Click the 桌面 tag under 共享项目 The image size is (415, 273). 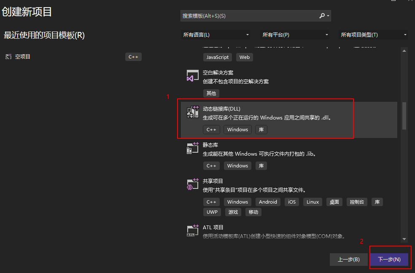(334, 202)
